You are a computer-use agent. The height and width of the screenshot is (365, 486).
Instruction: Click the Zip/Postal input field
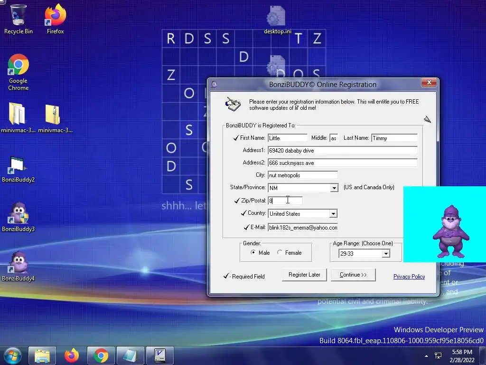coord(285,201)
